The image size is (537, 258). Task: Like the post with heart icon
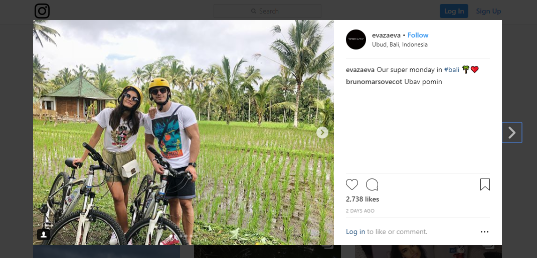coord(352,184)
